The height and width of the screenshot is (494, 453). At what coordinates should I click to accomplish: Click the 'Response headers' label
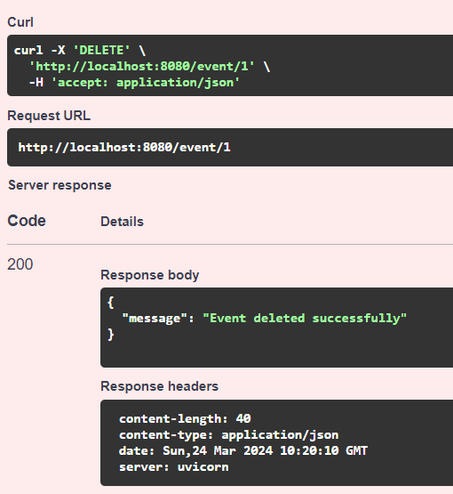point(159,386)
